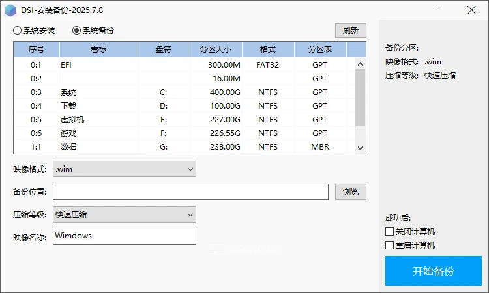
Task: Click the MBR partition table cell
Action: click(320, 146)
